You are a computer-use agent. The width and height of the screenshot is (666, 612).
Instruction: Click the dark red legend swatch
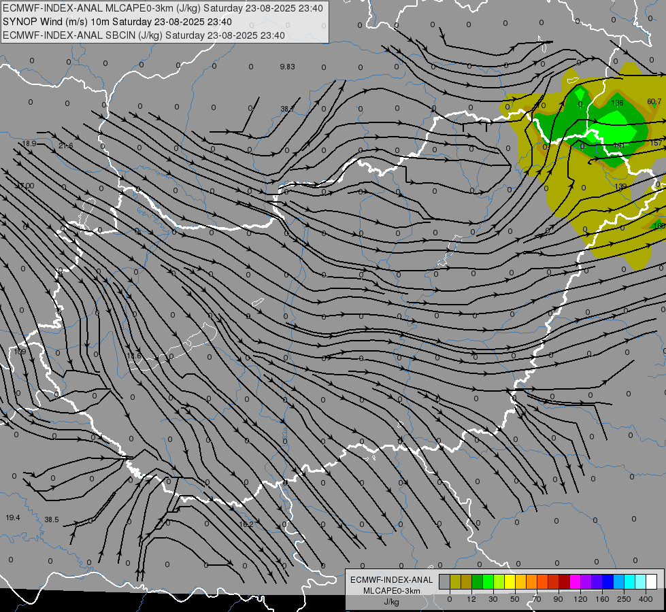click(565, 581)
